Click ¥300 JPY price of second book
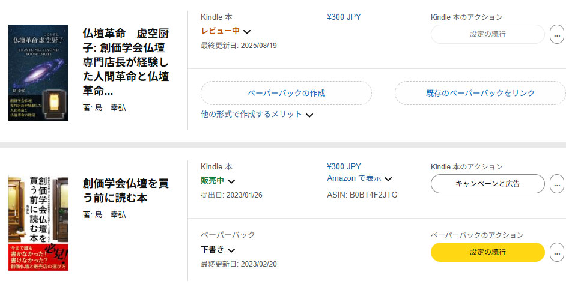The image size is (566, 287). tap(344, 166)
